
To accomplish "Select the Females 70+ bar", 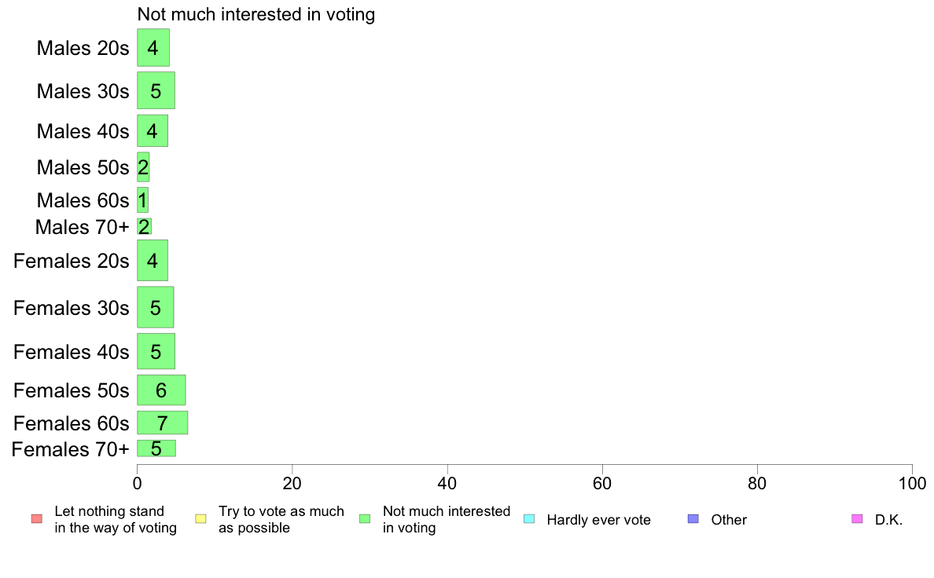I will pos(156,448).
